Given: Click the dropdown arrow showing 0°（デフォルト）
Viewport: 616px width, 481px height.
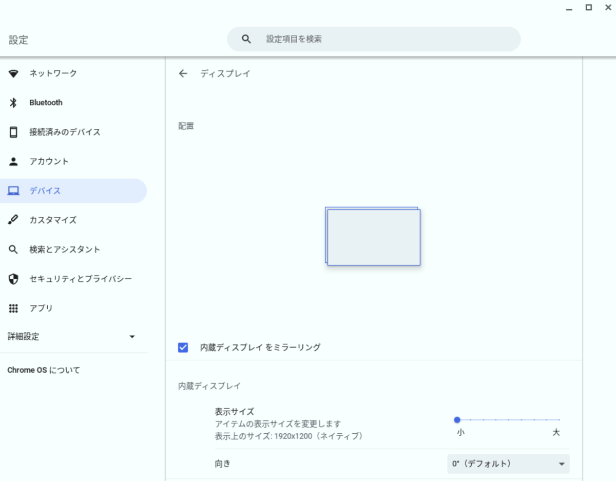Looking at the screenshot, I should pyautogui.click(x=561, y=464).
